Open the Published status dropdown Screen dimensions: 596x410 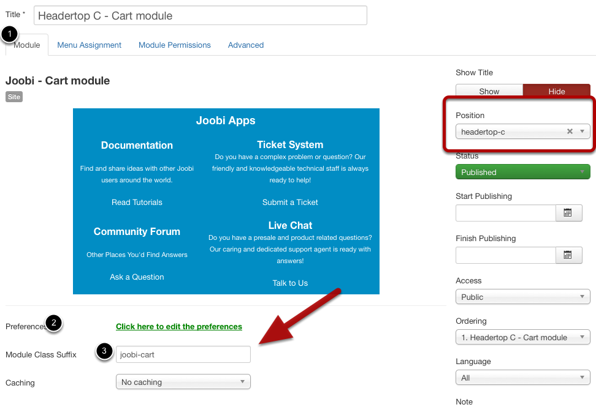tap(522, 172)
